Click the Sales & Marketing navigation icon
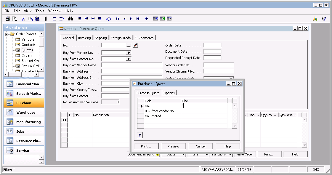 (x=10, y=93)
